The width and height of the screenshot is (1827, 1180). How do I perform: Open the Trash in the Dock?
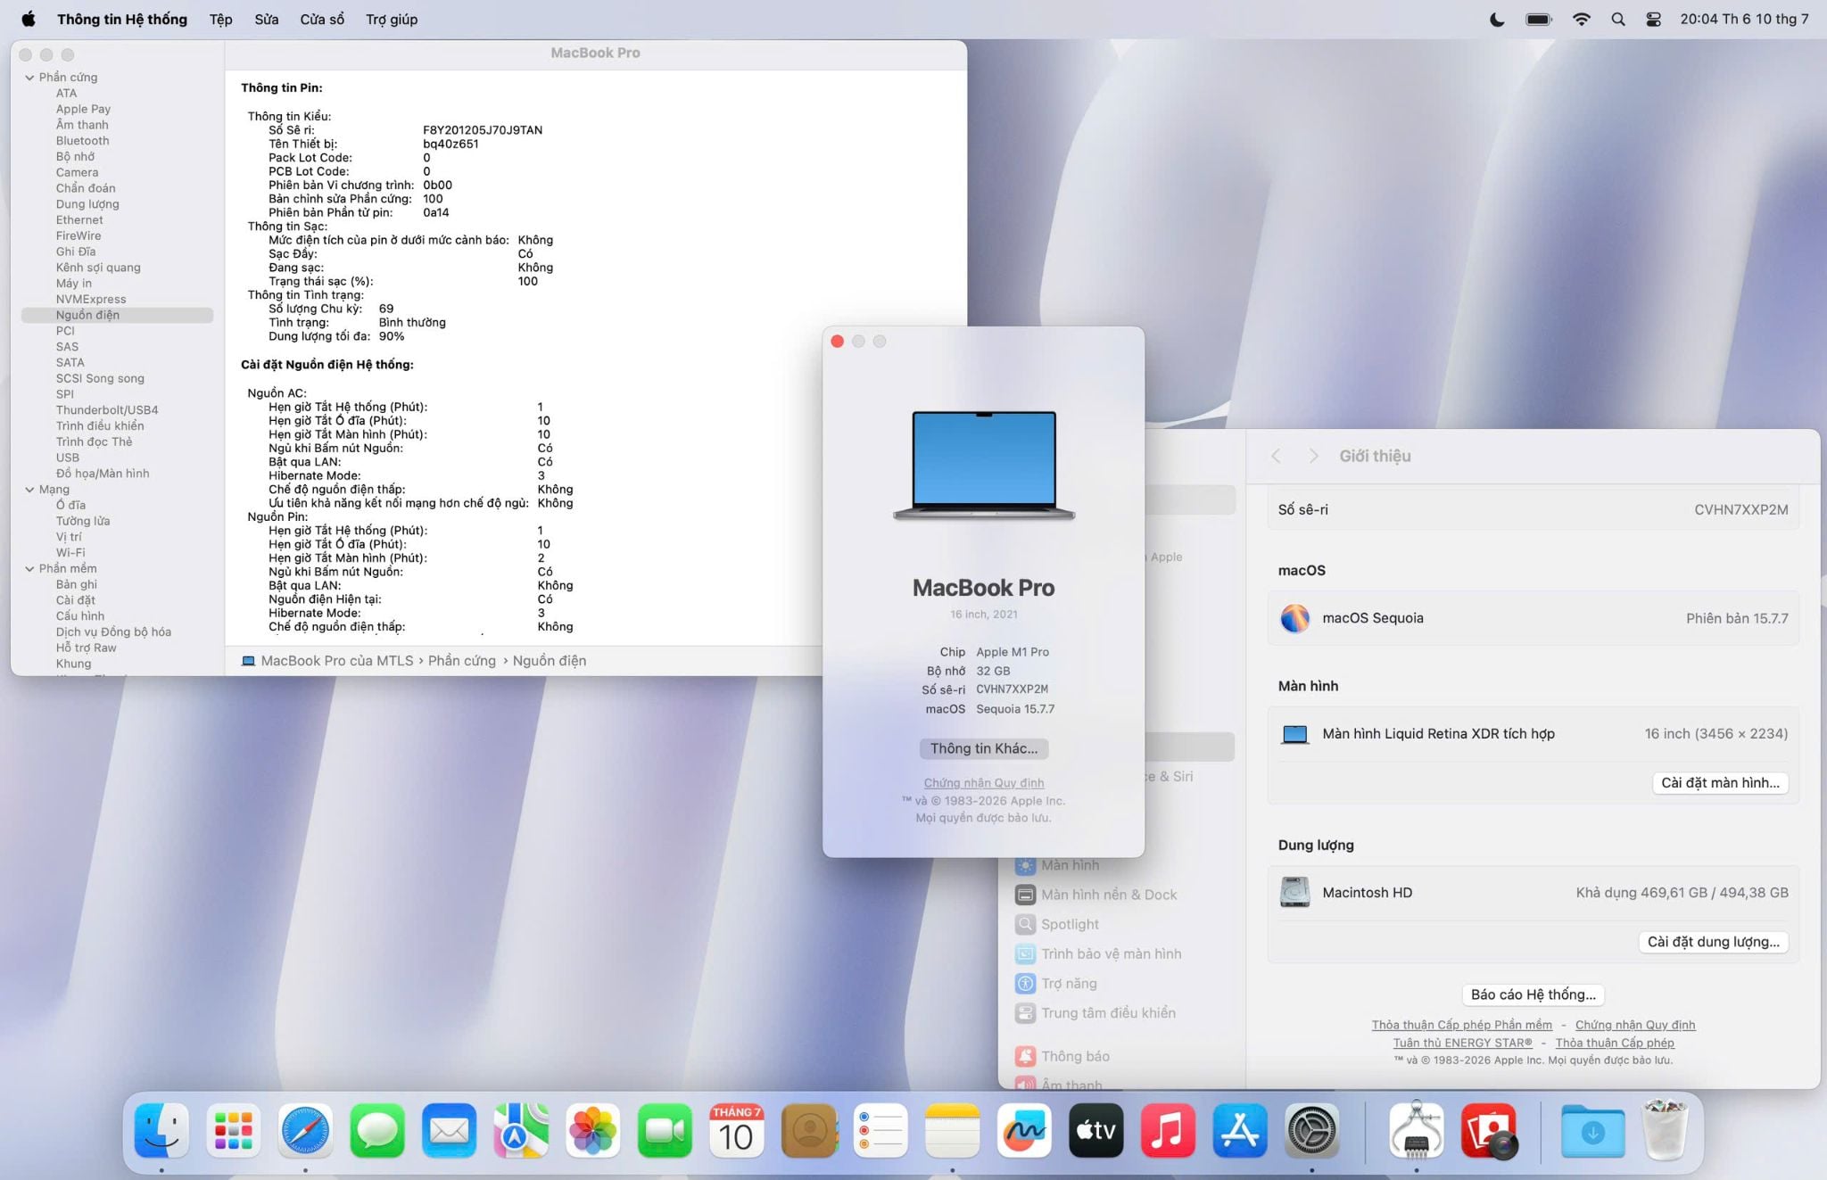[x=1665, y=1130]
